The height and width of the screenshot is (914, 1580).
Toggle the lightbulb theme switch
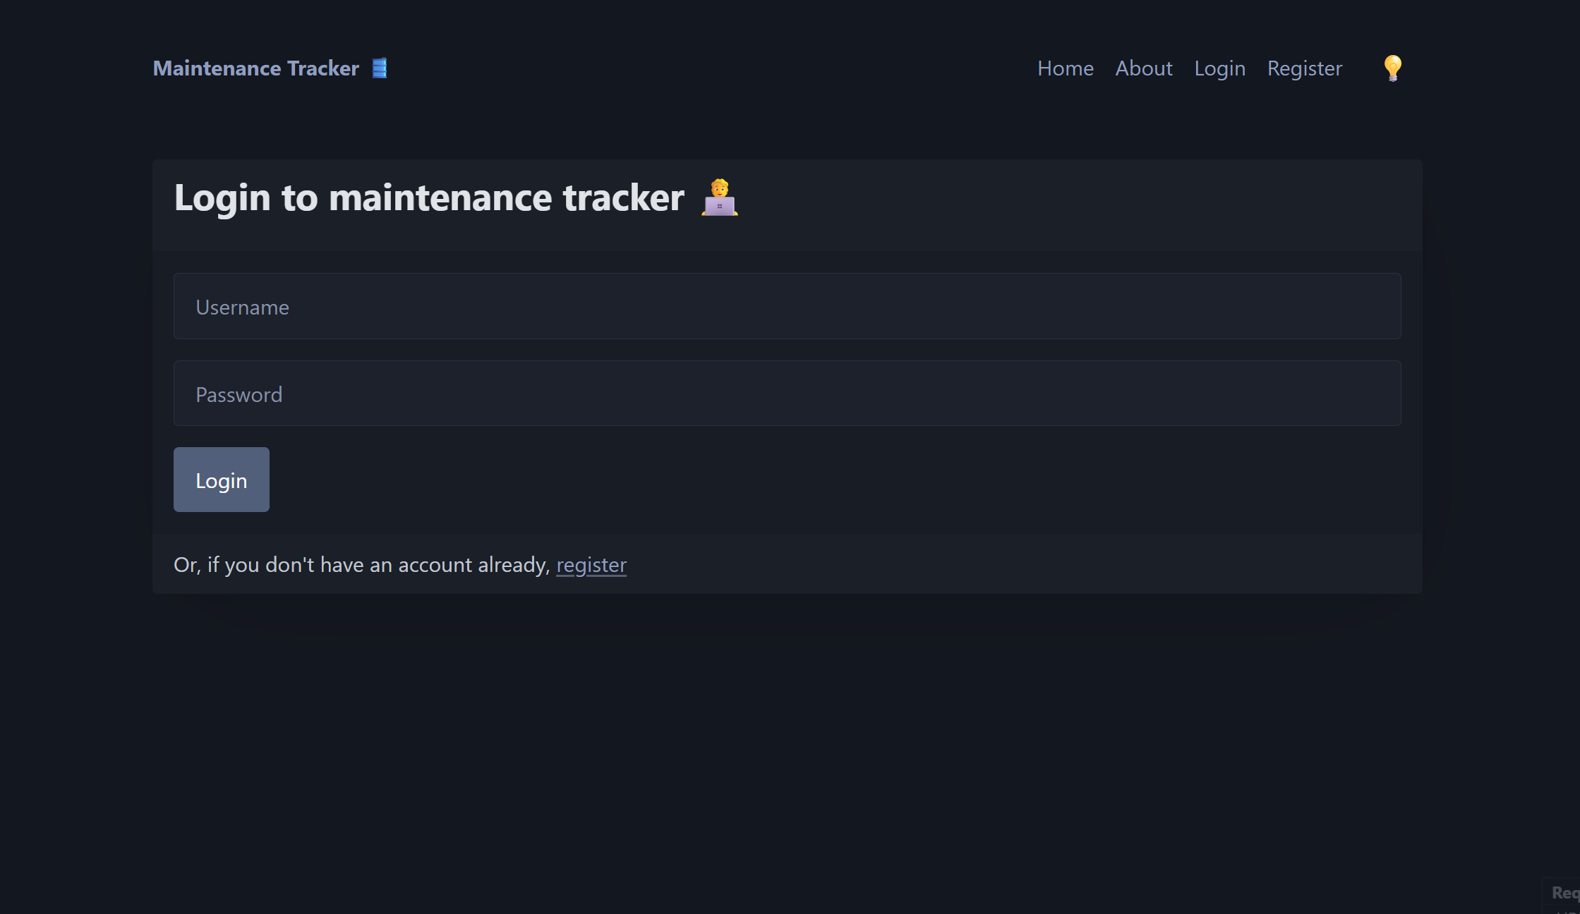tap(1392, 68)
